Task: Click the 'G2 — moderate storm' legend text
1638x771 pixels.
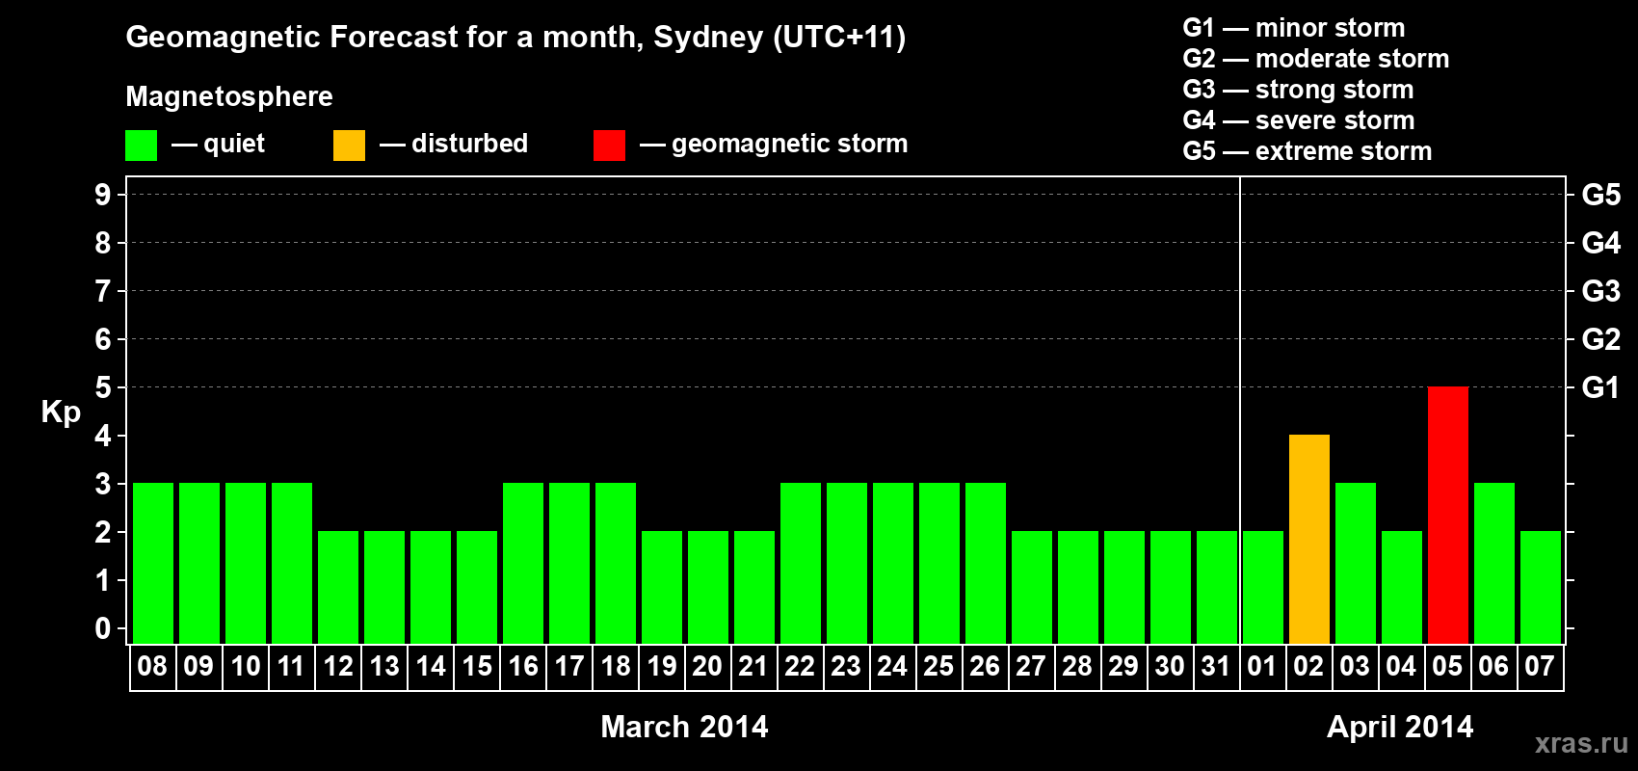Action: (1316, 59)
